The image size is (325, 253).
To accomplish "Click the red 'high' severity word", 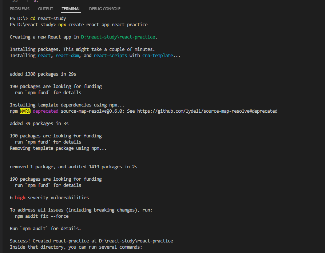I will pyautogui.click(x=20, y=198).
